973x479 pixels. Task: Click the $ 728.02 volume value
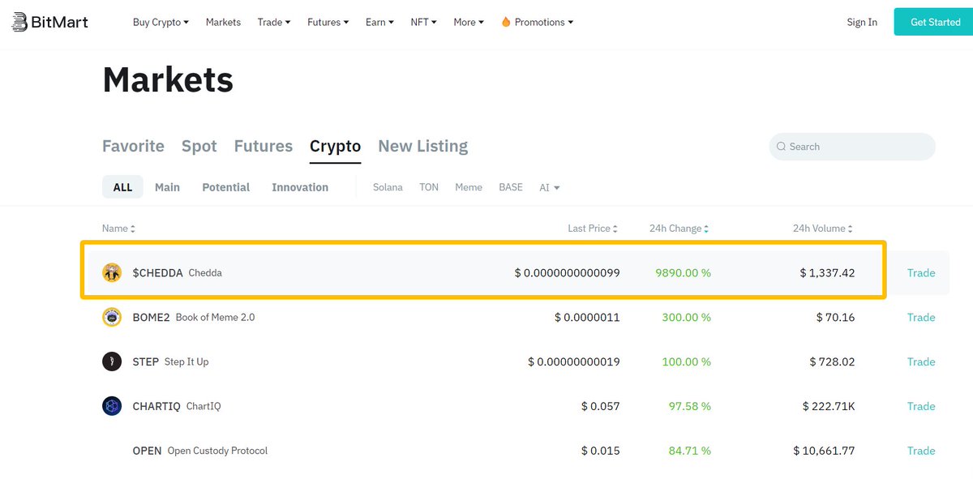coord(832,361)
